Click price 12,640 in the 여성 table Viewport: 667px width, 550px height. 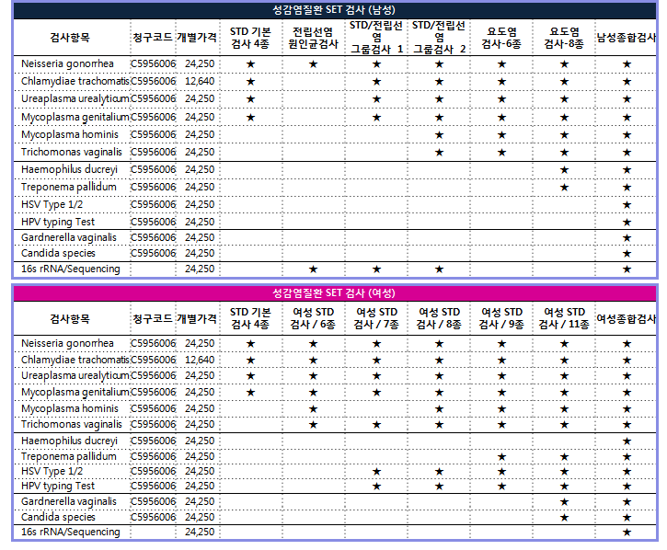pyautogui.click(x=200, y=360)
